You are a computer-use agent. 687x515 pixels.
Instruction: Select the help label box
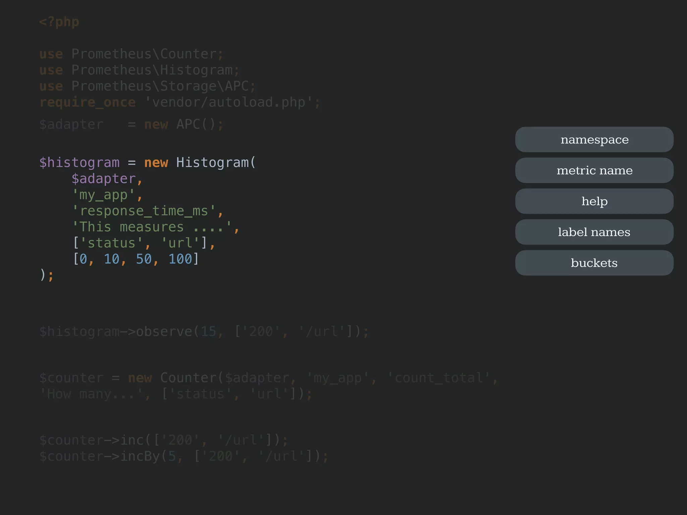click(x=594, y=201)
